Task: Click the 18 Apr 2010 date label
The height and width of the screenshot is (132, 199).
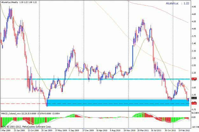Action: pyautogui.click(x=102, y=130)
